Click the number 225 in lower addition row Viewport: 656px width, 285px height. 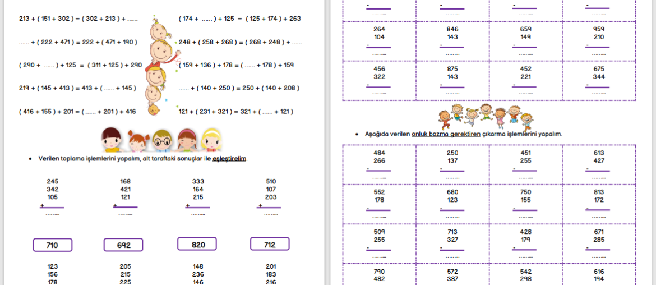coord(125,282)
